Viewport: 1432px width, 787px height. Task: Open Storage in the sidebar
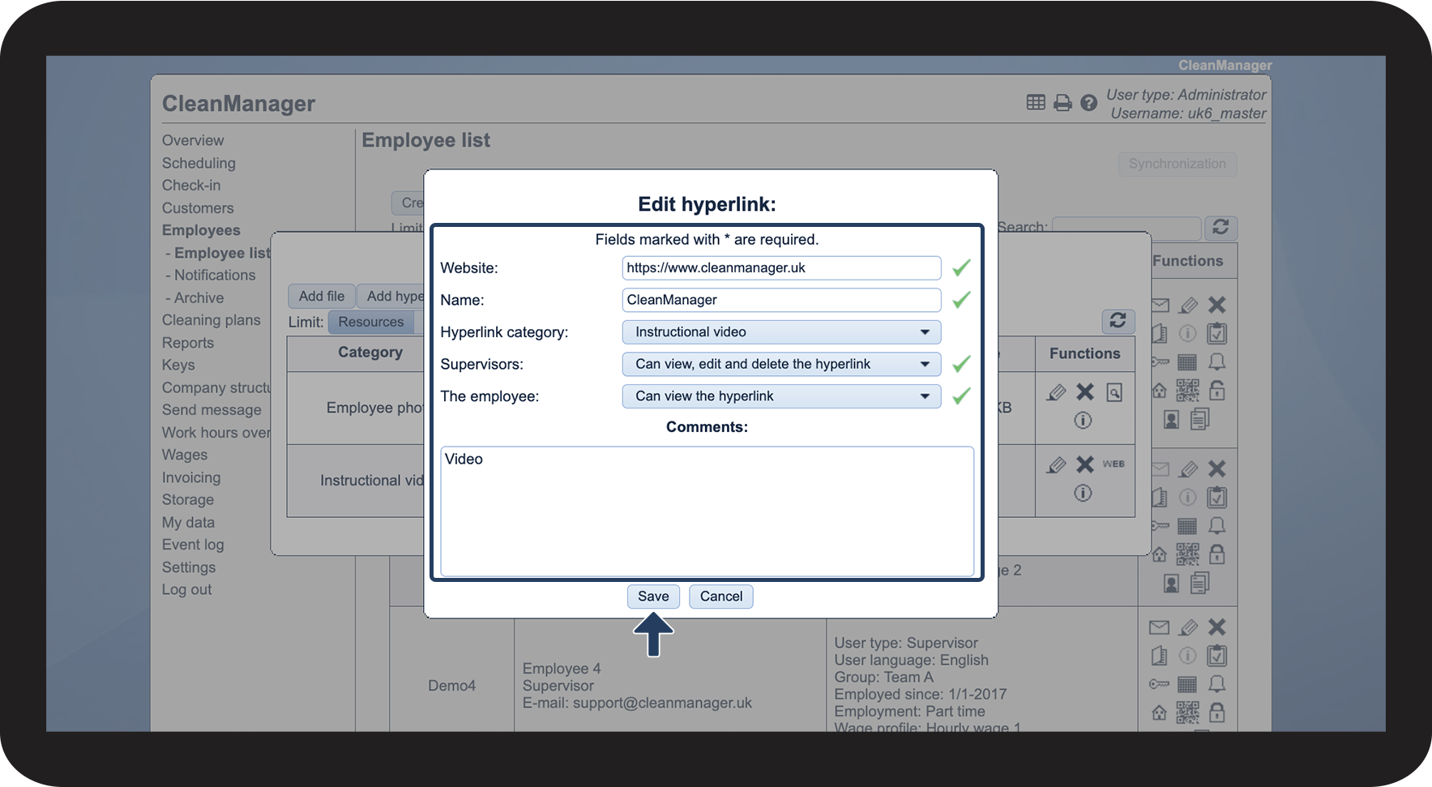coord(188,500)
